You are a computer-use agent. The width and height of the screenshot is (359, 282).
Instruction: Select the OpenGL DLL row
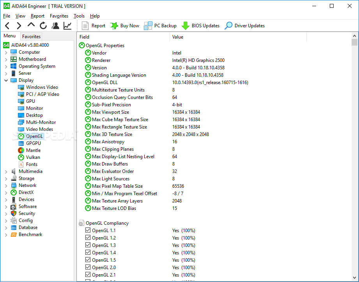click(214, 82)
